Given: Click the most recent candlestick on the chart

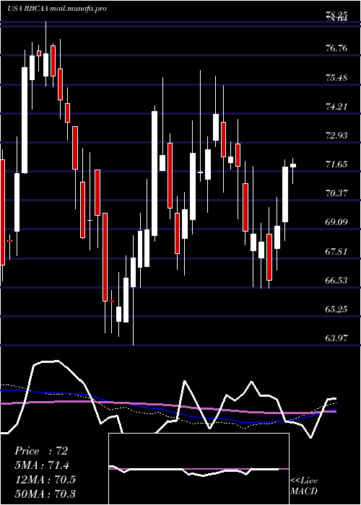Looking at the screenshot, I should click(x=293, y=165).
